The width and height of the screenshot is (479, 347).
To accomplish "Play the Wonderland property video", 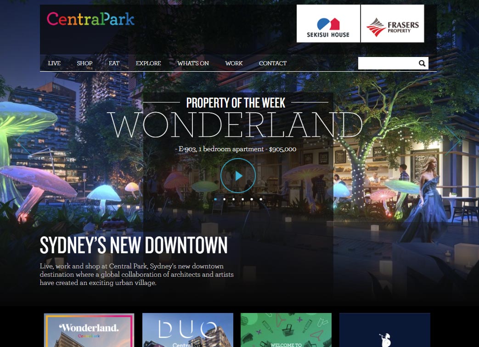I will pos(238,176).
